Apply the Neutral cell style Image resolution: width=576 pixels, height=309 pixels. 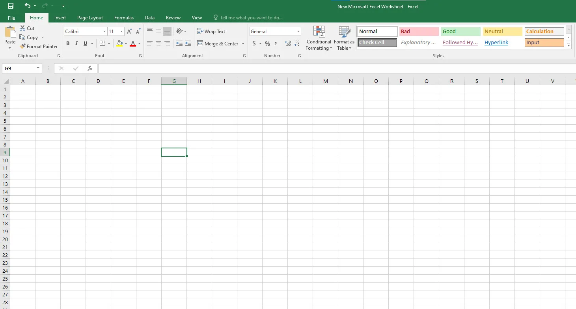[503, 32]
